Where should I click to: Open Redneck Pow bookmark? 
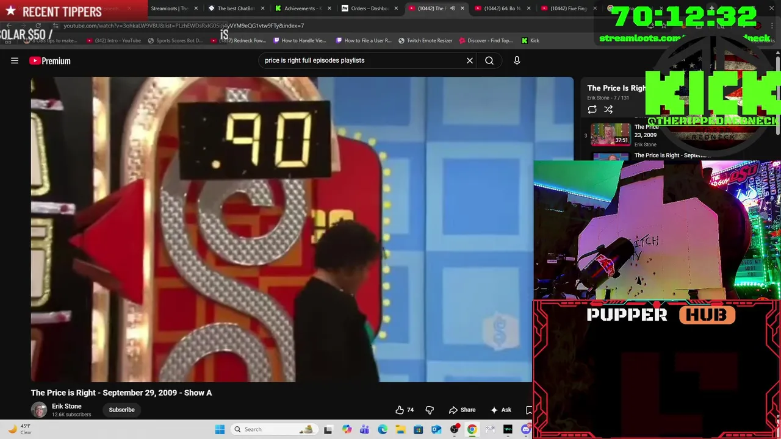(x=239, y=40)
